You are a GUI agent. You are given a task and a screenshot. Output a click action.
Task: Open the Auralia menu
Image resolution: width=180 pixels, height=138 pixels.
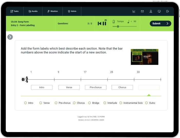(x=33, y=11)
